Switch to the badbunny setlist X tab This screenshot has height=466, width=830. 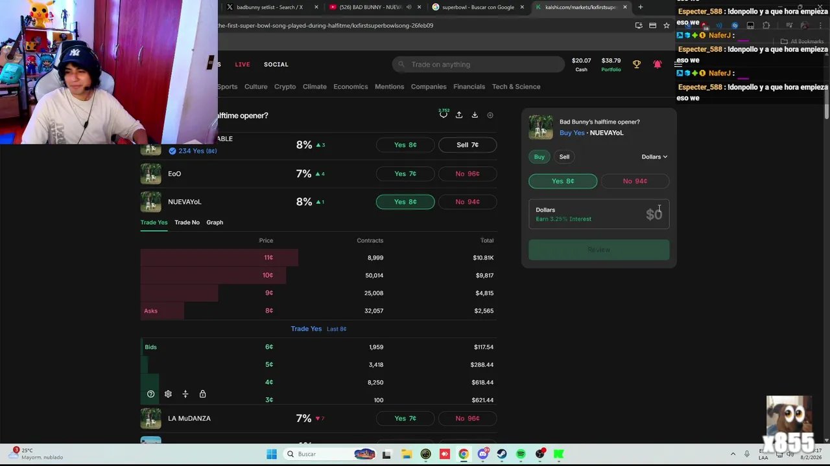pos(268,7)
